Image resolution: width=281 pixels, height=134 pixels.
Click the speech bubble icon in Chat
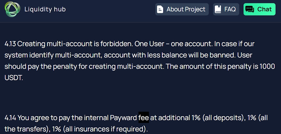pos(250,9)
